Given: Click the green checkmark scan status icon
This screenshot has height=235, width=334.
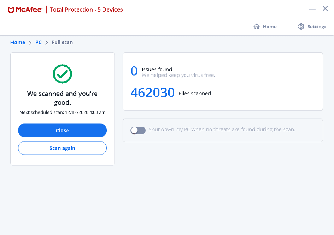Looking at the screenshot, I should tap(62, 74).
